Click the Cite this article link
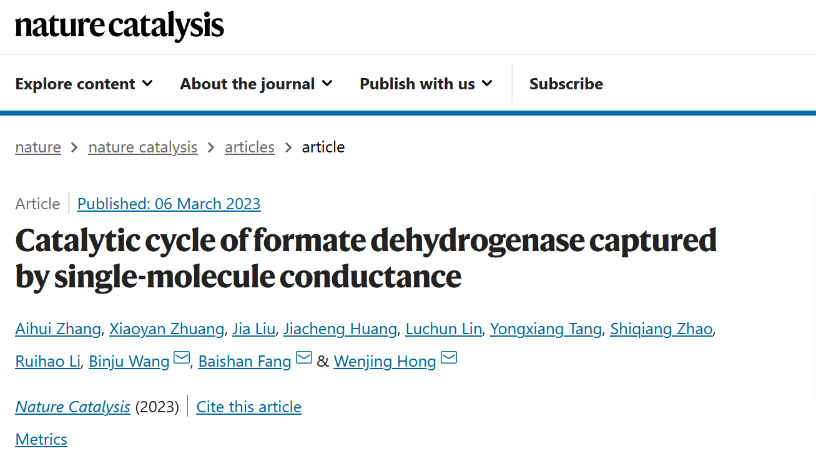Viewport: 816px width, 466px height. 248,407
